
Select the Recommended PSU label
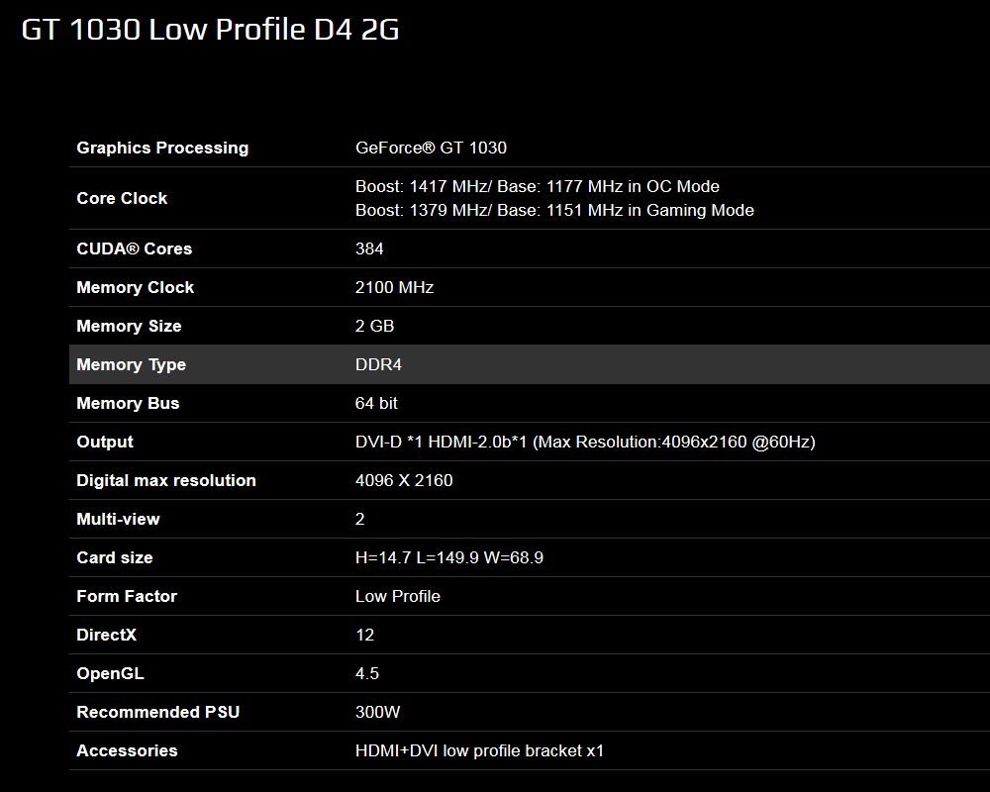coord(157,713)
